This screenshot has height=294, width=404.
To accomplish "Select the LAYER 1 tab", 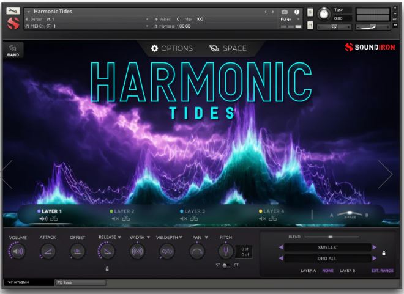I will (50, 211).
